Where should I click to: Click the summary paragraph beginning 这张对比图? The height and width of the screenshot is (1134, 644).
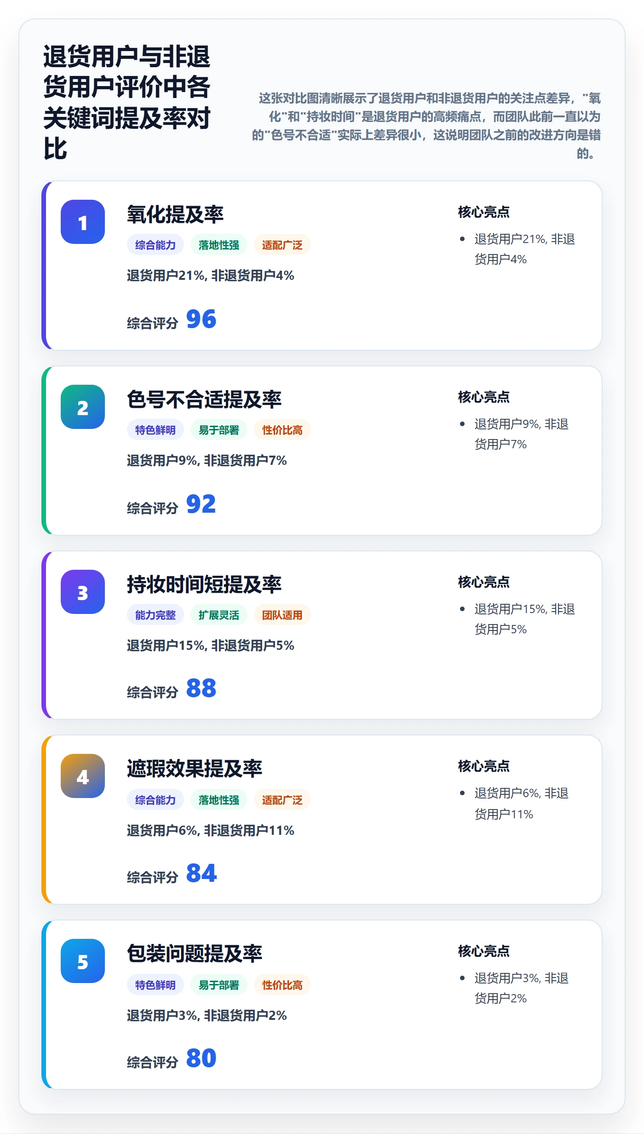pyautogui.click(x=426, y=126)
